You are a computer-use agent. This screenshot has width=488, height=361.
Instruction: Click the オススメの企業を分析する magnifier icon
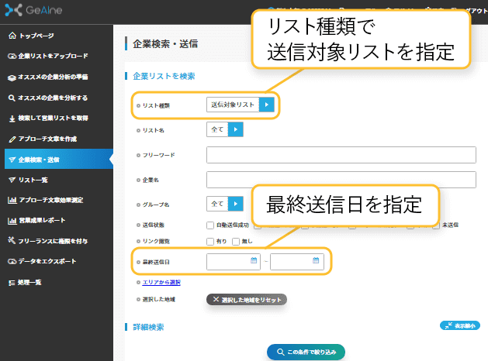(x=12, y=98)
